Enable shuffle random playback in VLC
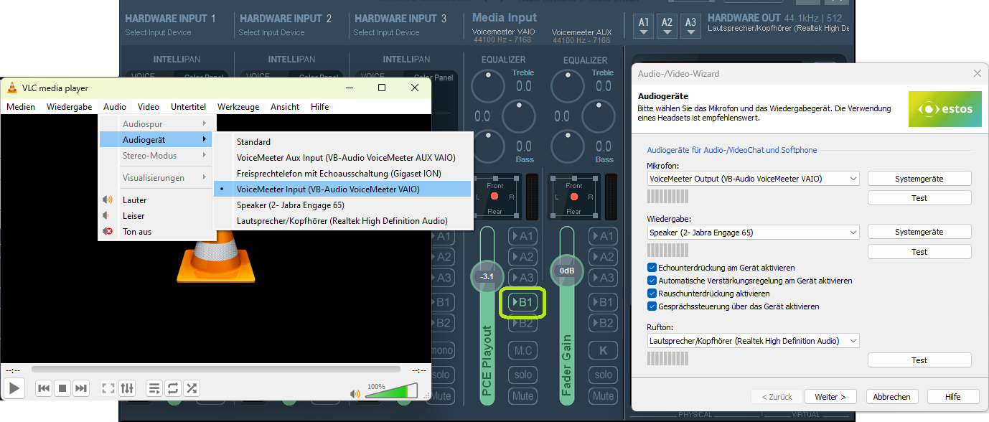 [192, 388]
